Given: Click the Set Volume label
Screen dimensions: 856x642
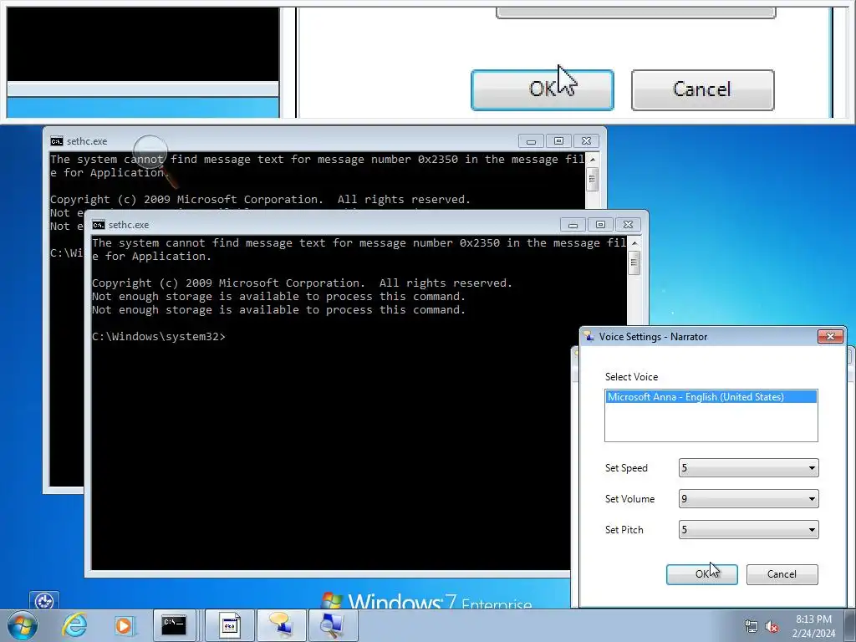Looking at the screenshot, I should point(629,499).
